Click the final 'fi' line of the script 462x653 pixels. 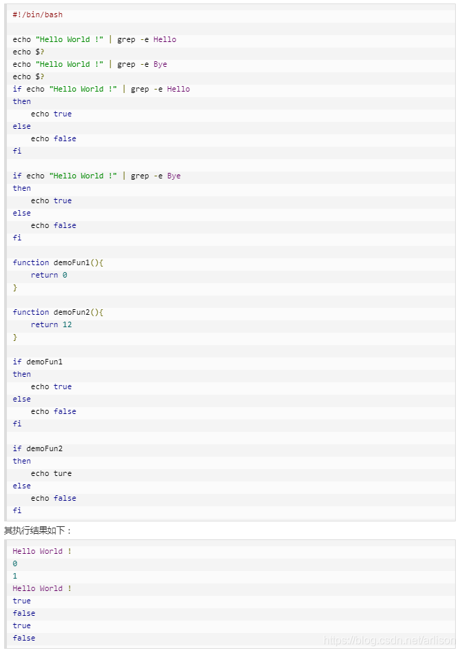[17, 510]
